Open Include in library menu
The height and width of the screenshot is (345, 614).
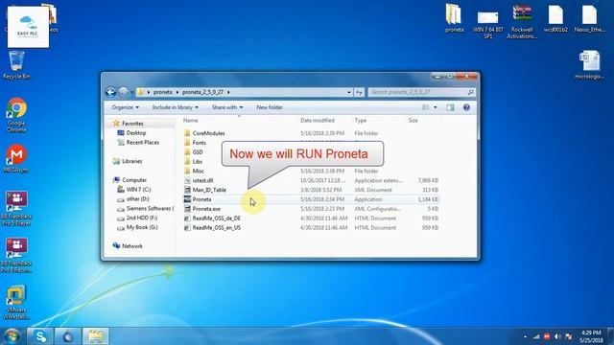click(175, 107)
